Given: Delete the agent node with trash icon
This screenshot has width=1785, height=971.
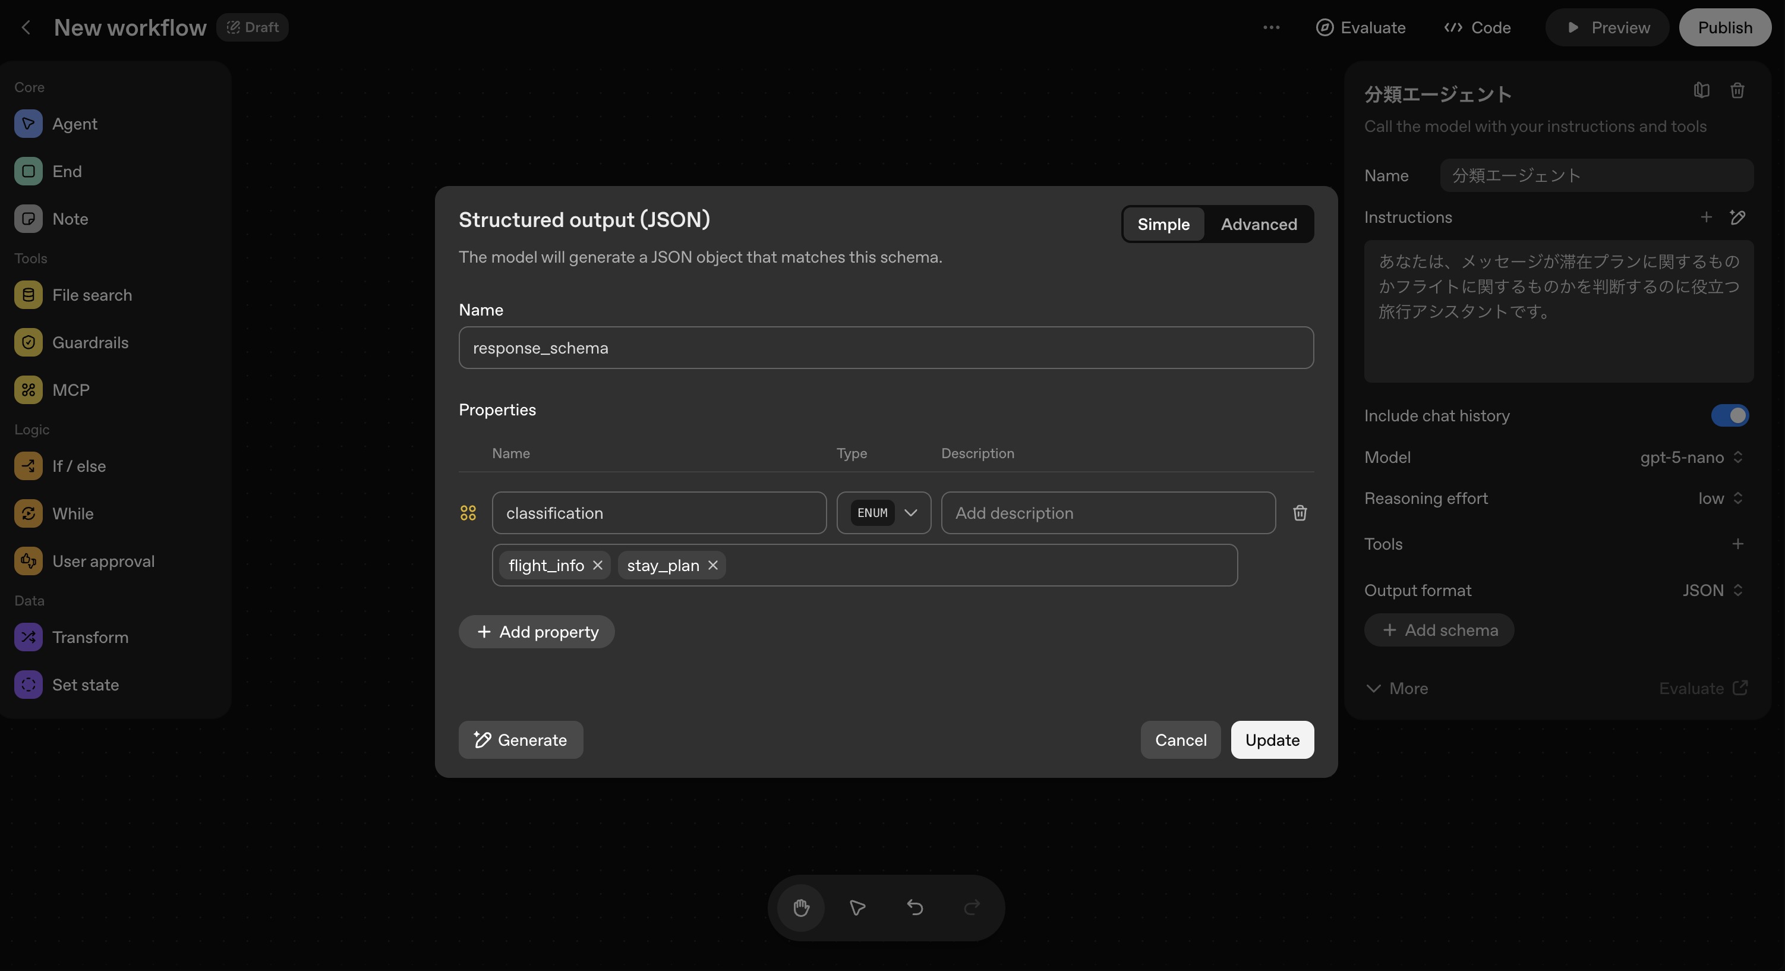Looking at the screenshot, I should 1736,91.
